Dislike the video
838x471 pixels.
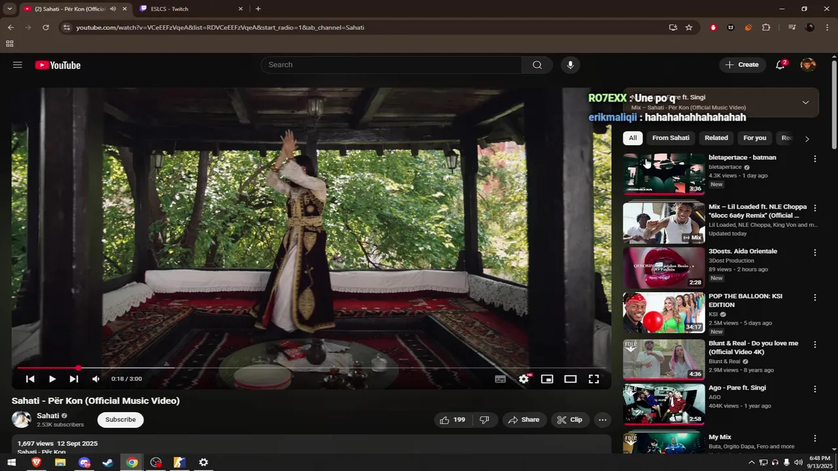(485, 420)
